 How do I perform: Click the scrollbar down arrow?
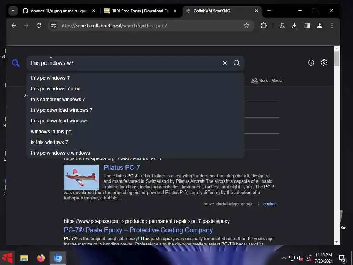pos(336,242)
